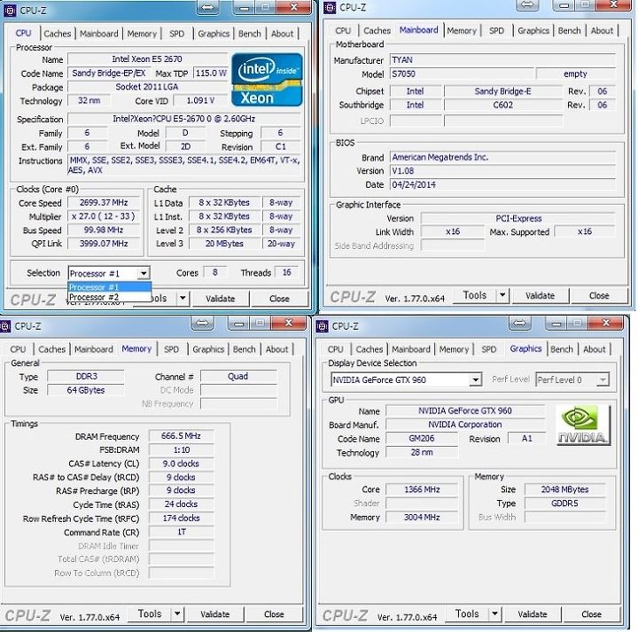Image resolution: width=638 pixels, height=632 pixels.
Task: Open About tab in the Graphics window
Action: point(595,349)
